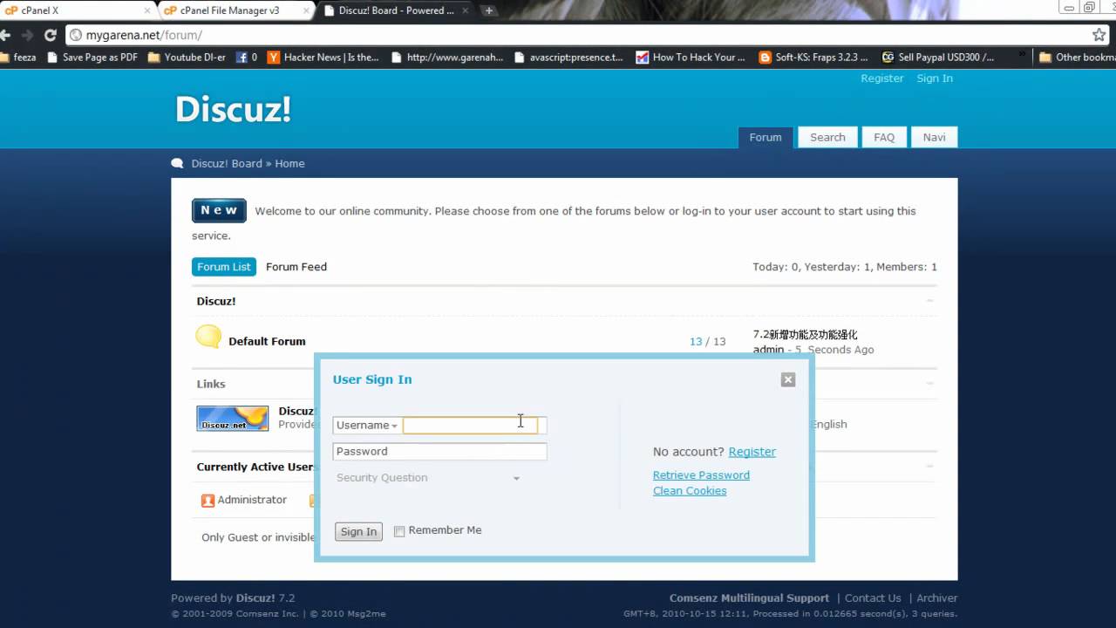Open the Hacker News bookmark
1116x628 pixels.
[323, 57]
